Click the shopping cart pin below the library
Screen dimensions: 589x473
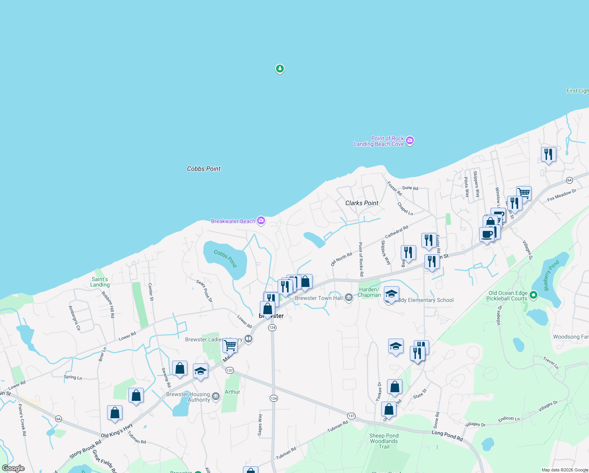[230, 345]
